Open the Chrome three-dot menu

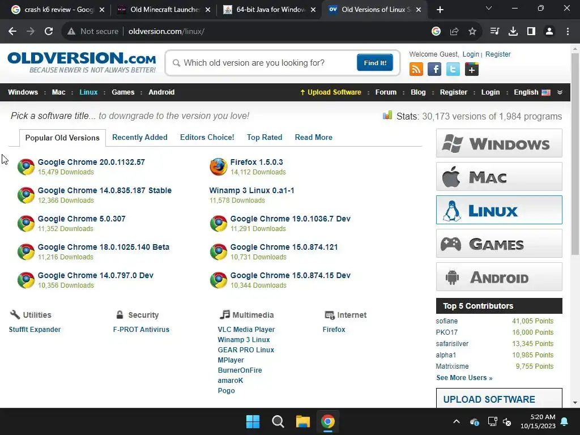pos(568,32)
